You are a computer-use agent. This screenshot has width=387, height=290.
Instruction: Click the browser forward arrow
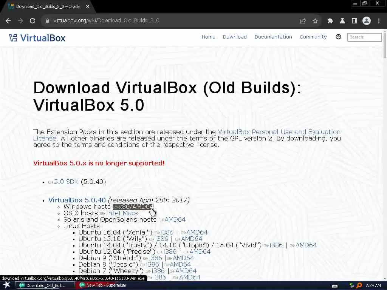point(20,21)
